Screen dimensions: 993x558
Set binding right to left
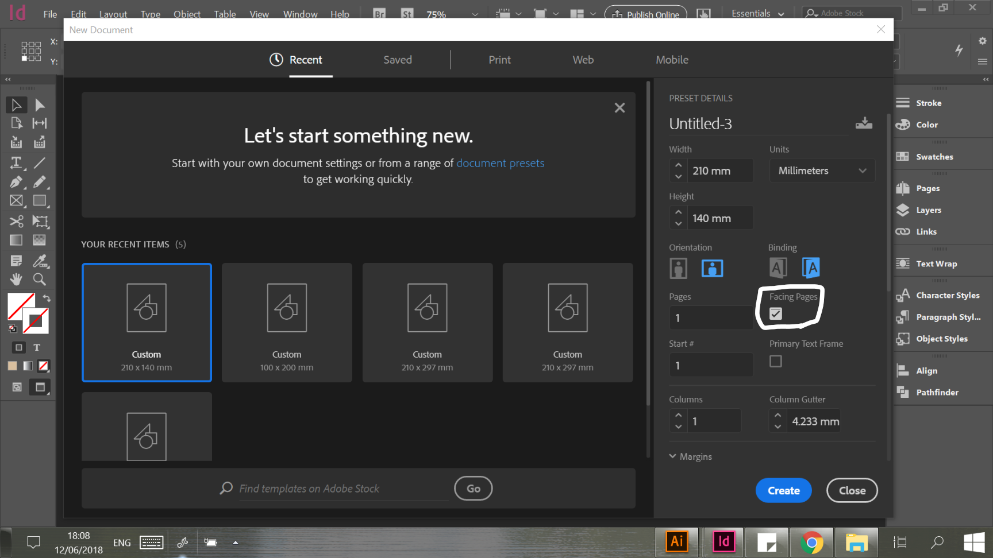811,268
